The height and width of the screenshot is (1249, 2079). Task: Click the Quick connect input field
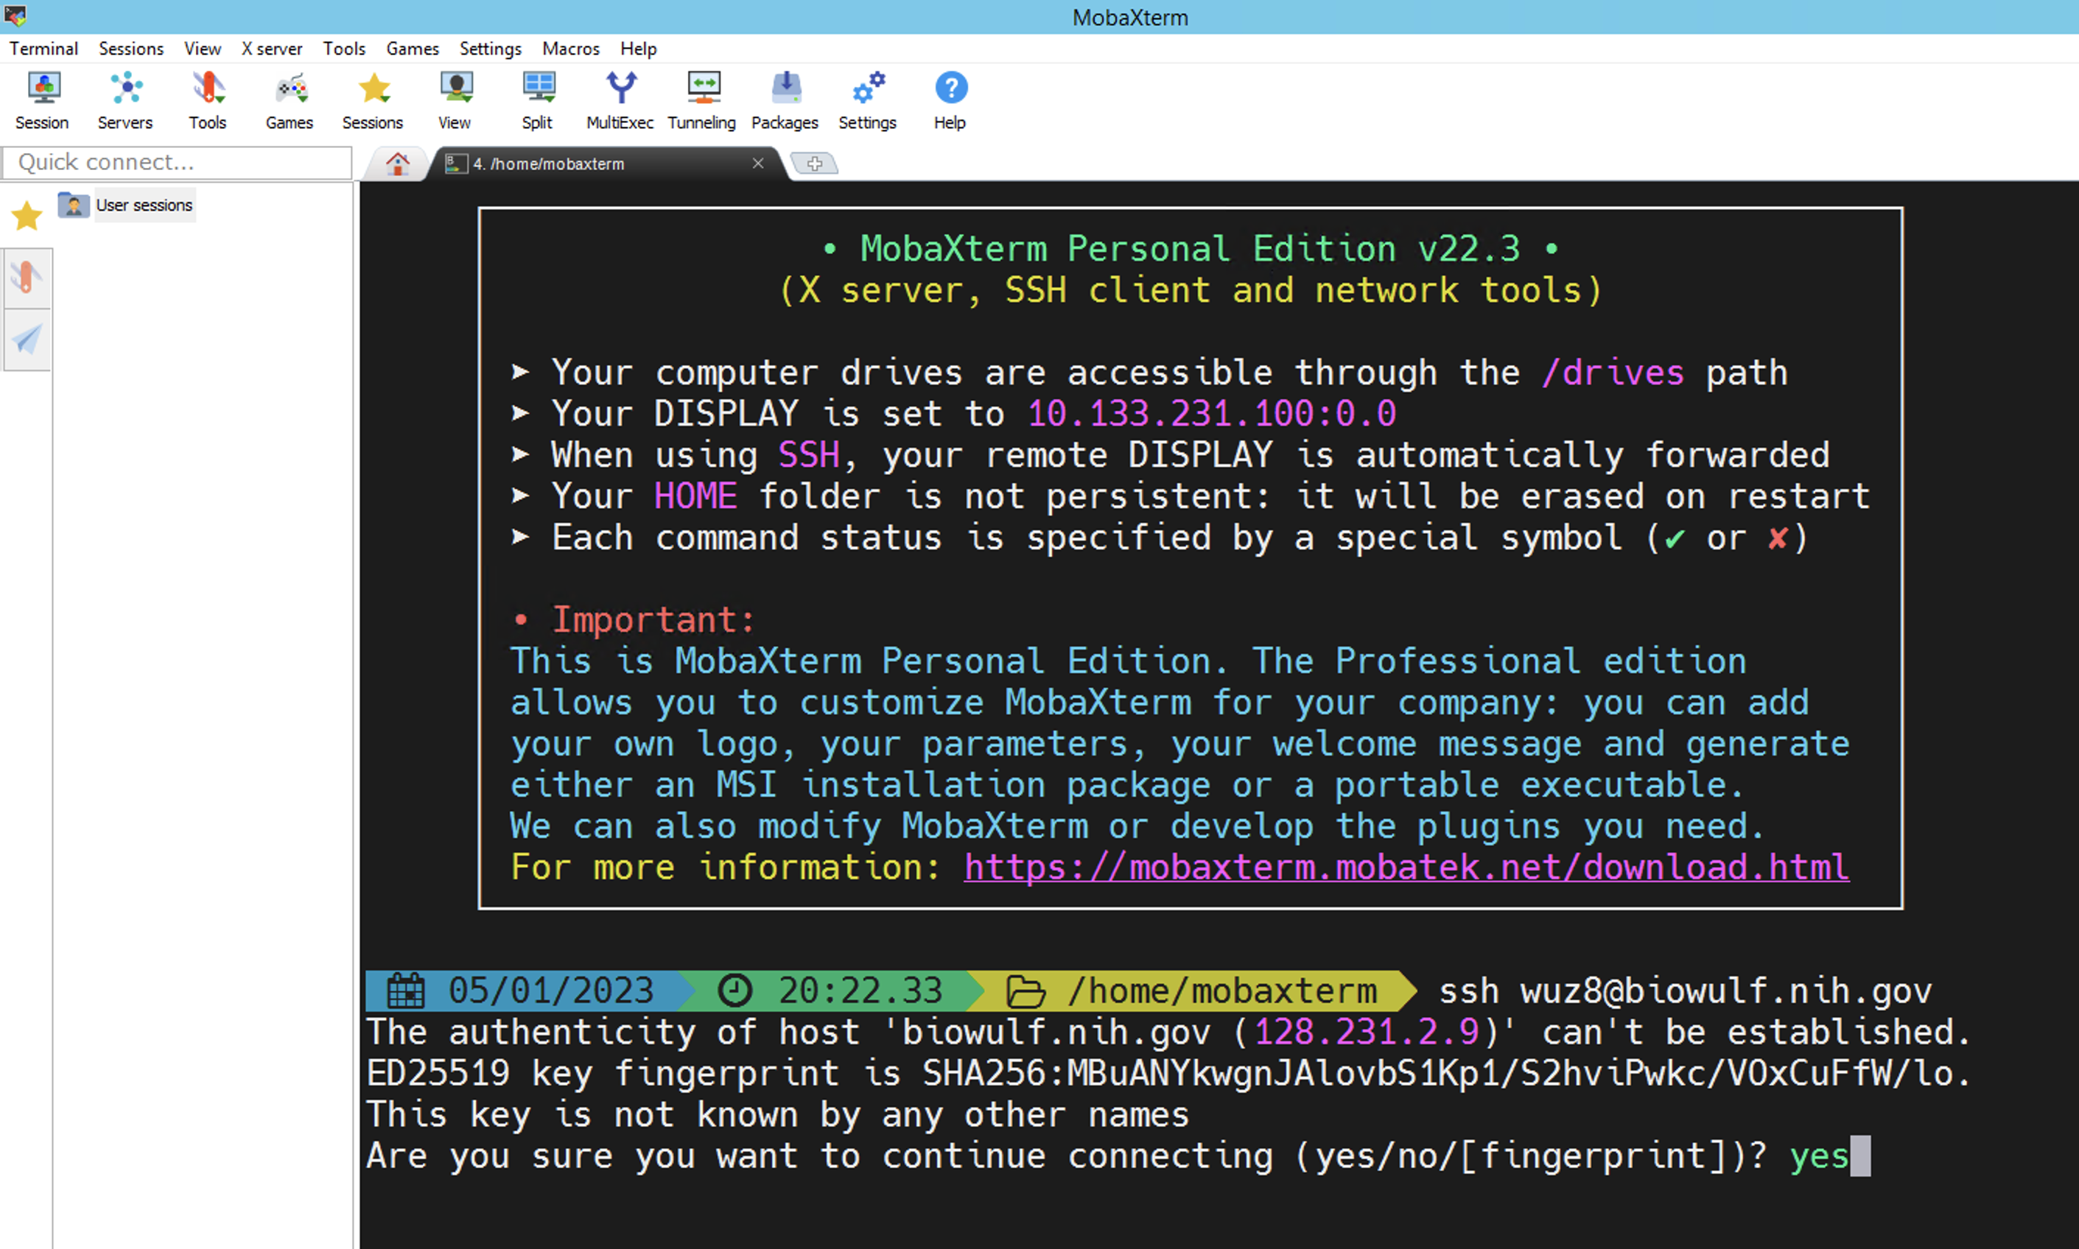pyautogui.click(x=177, y=161)
